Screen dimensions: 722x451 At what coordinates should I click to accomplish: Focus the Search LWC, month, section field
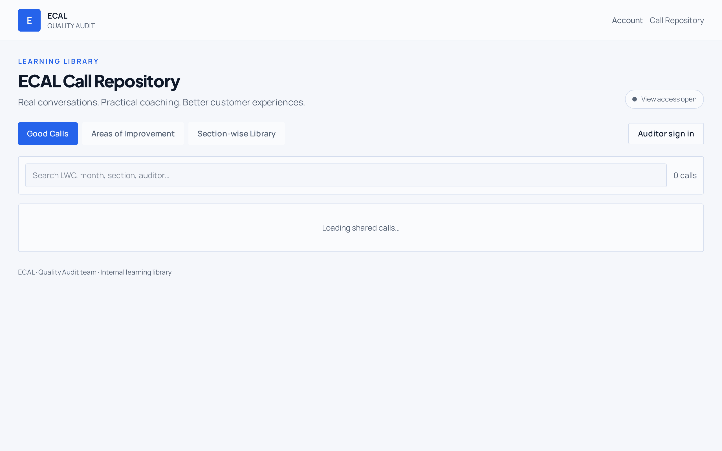tap(346, 175)
